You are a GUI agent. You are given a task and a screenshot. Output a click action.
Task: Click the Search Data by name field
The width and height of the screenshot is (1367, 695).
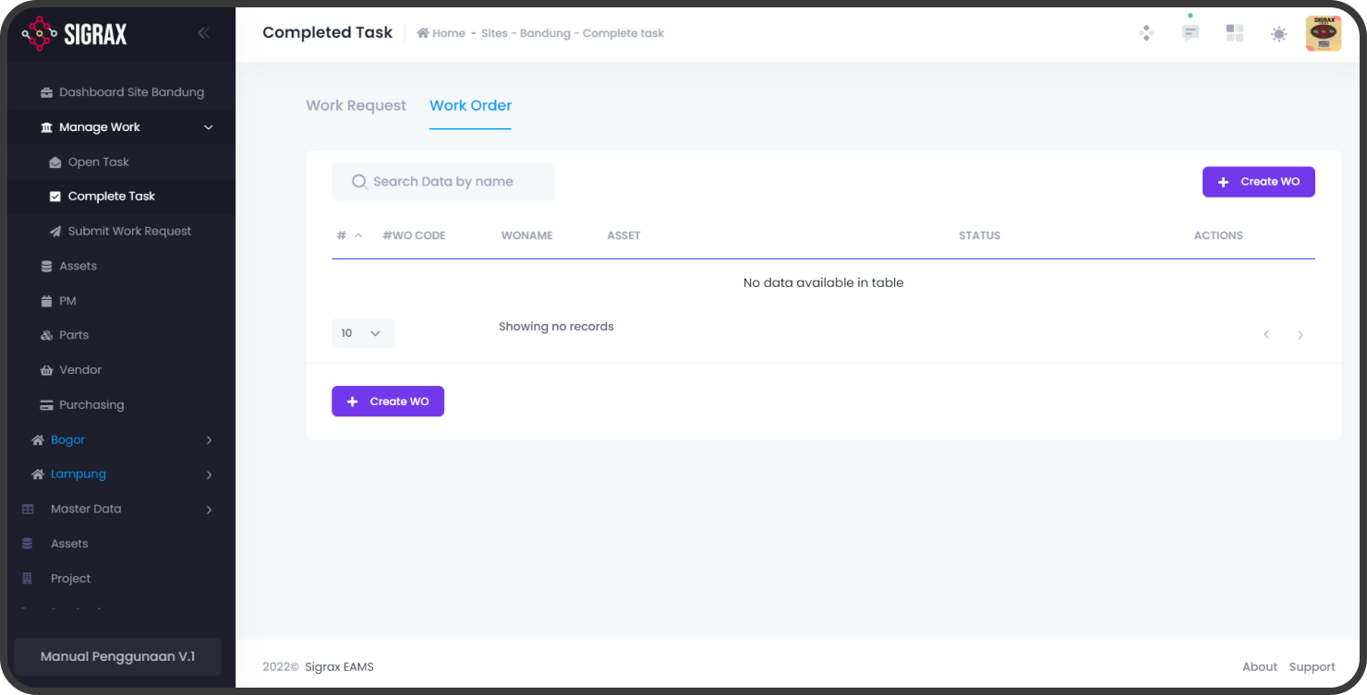click(x=443, y=182)
